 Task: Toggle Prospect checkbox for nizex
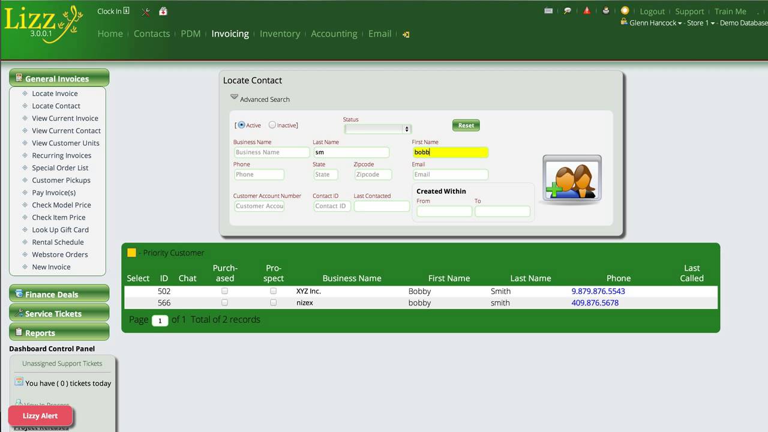click(x=273, y=302)
